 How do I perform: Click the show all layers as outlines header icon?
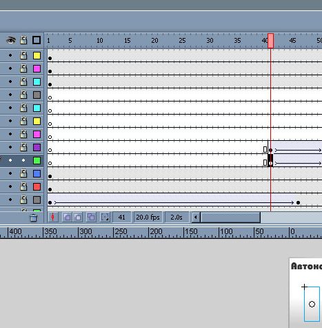tap(37, 40)
